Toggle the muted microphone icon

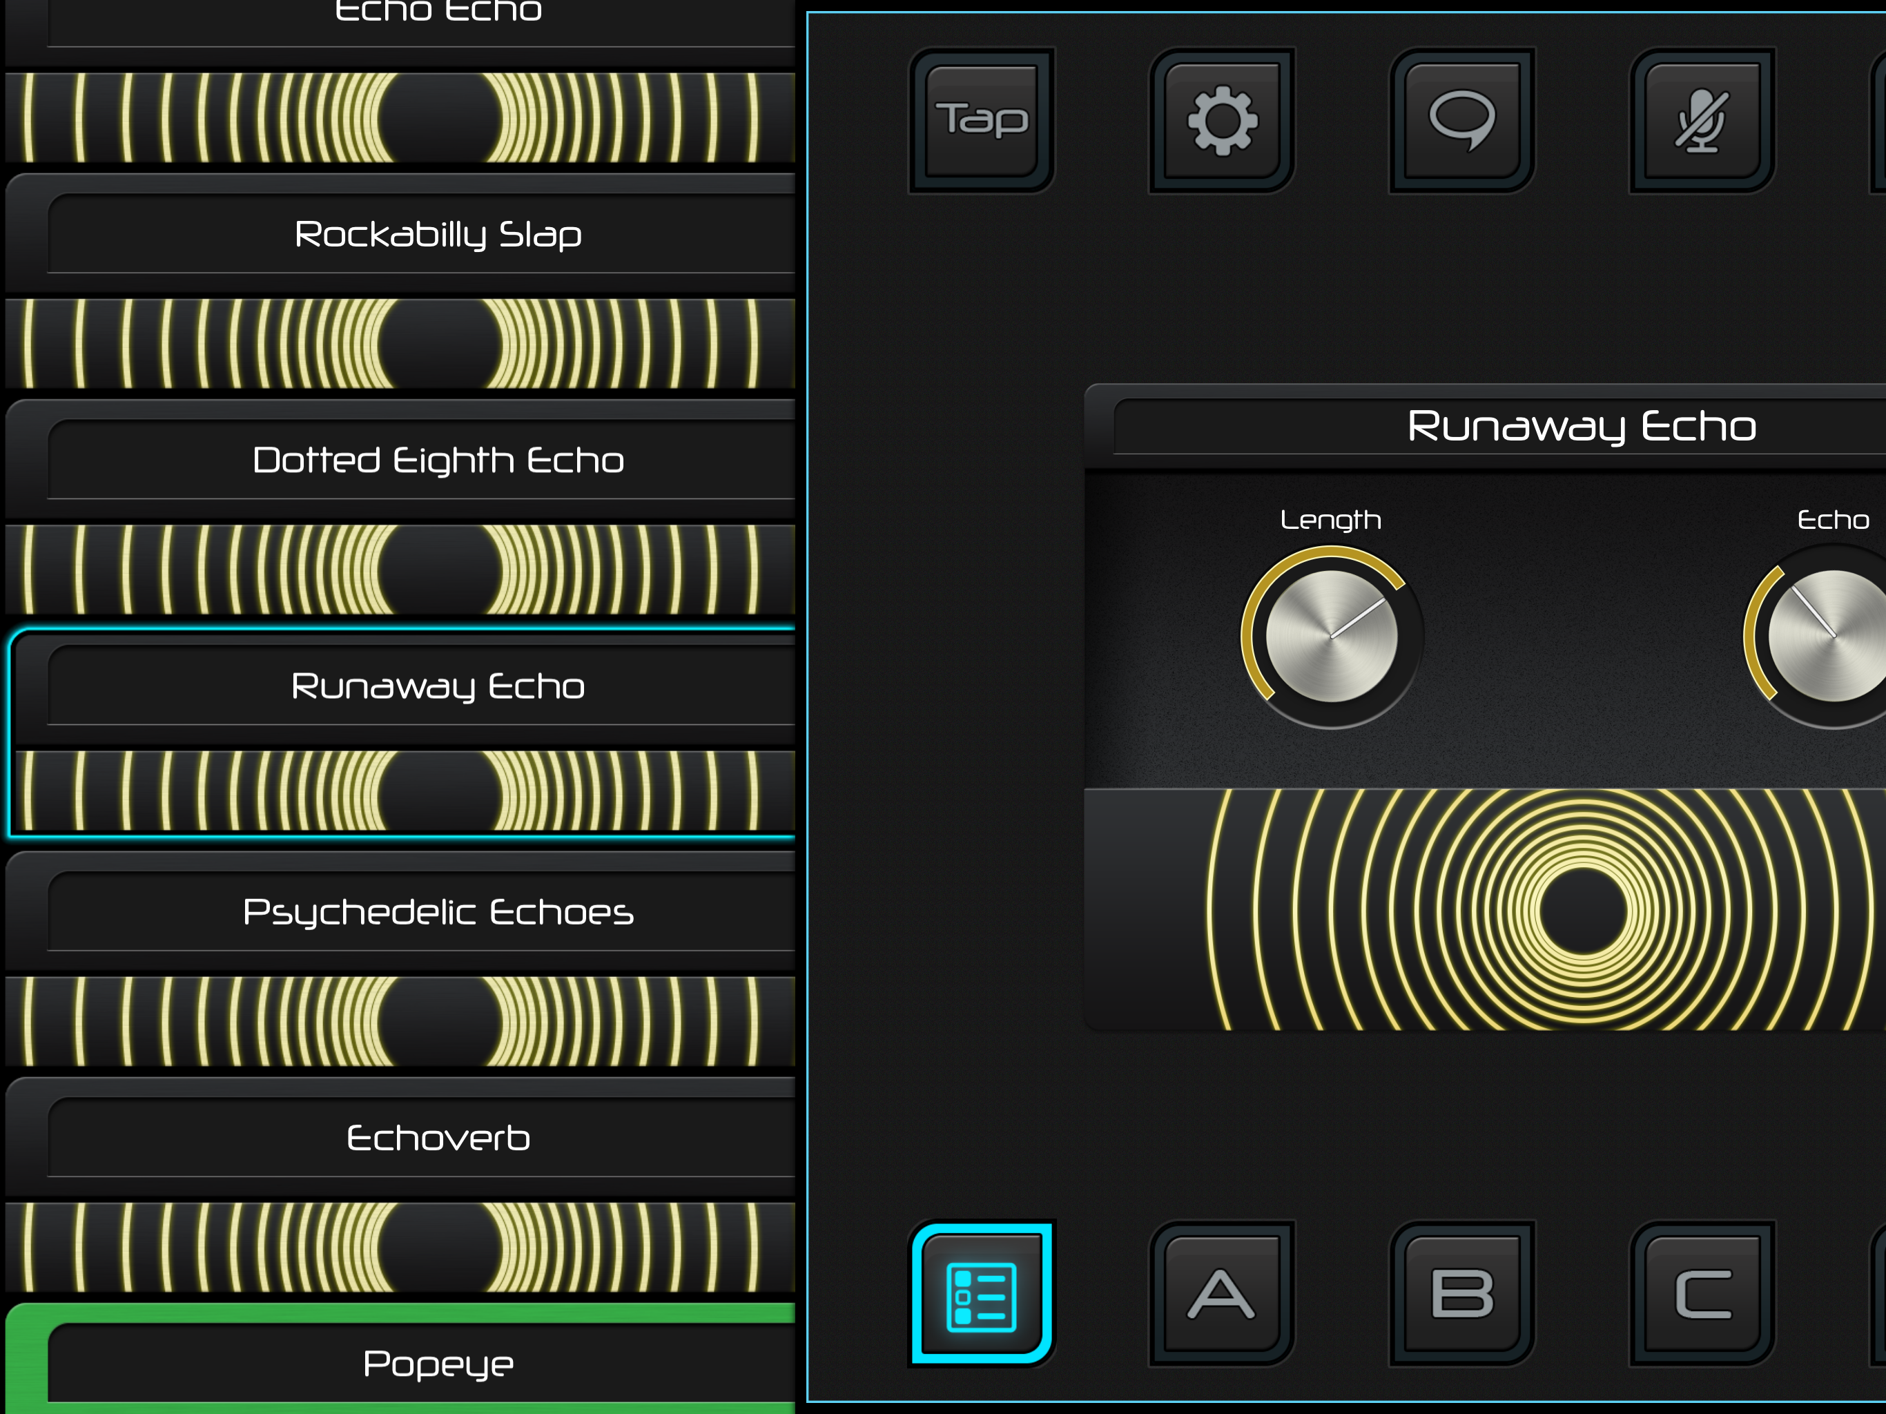point(1702,120)
